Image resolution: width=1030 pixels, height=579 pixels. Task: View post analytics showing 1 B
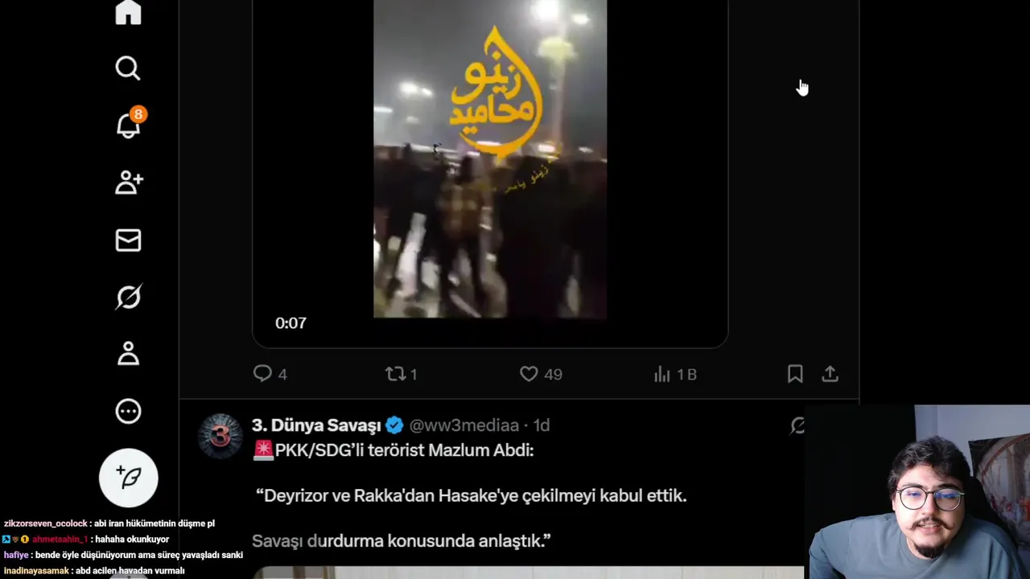pos(674,374)
